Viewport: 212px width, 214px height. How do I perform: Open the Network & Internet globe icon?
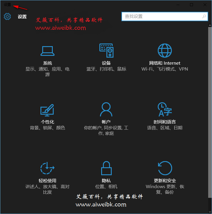coord(165,51)
